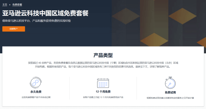Click the text 短期免费试用优惠从您激活特定的服务之日开始计算
Image resolution: width=206 pixels, height=109 pixels.
170,98
